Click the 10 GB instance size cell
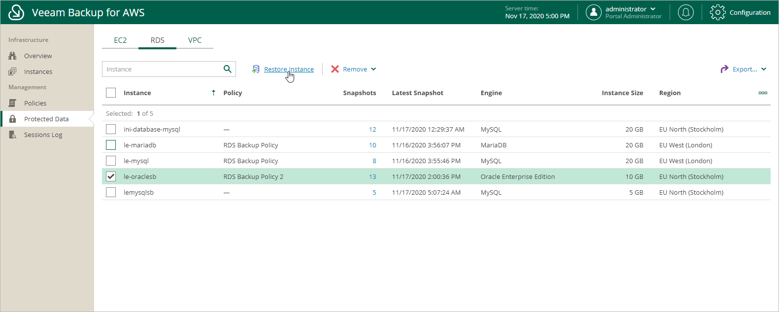Screen dimensions: 779x312 634,177
